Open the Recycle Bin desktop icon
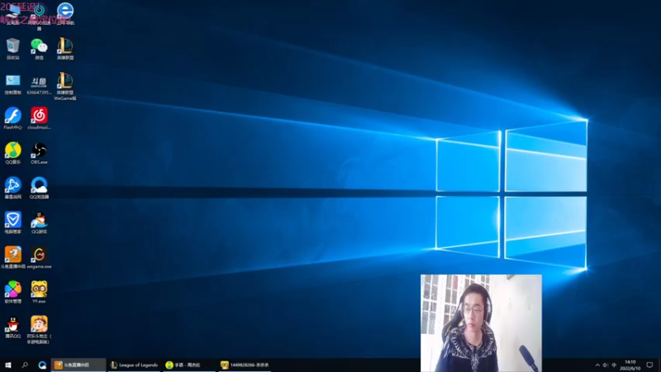This screenshot has width=661, height=372. pos(12,49)
